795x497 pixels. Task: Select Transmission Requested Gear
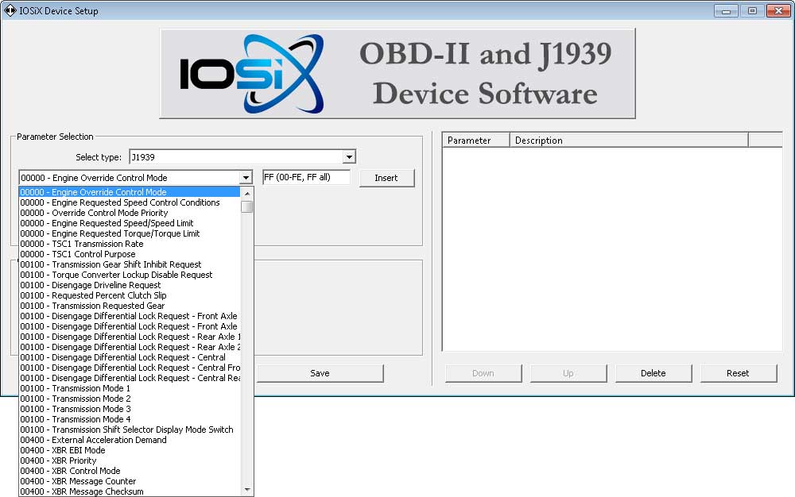130,306
